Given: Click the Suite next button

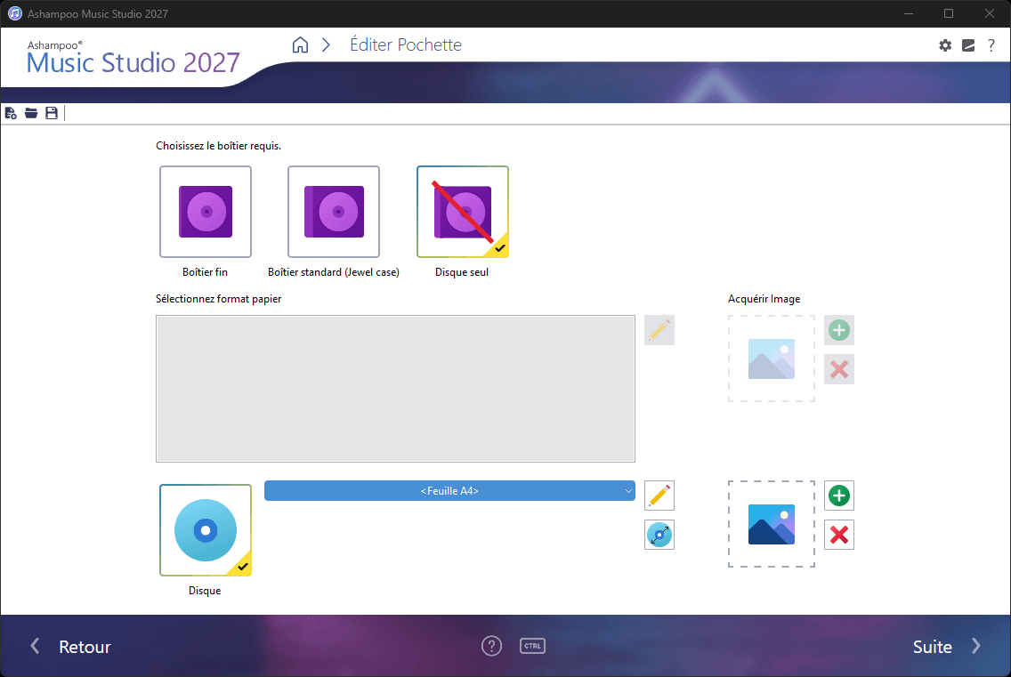Looking at the screenshot, I should (x=947, y=647).
